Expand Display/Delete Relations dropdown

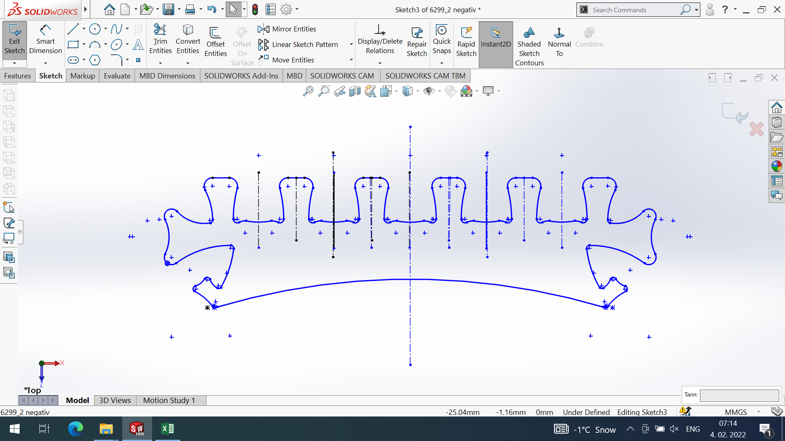[x=380, y=63]
